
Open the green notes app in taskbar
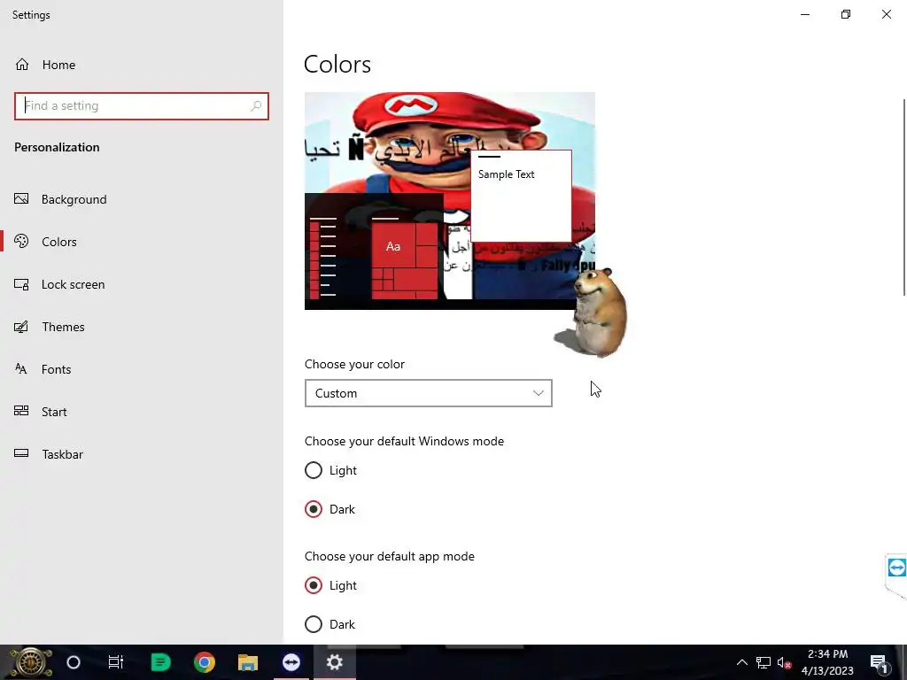coord(160,662)
